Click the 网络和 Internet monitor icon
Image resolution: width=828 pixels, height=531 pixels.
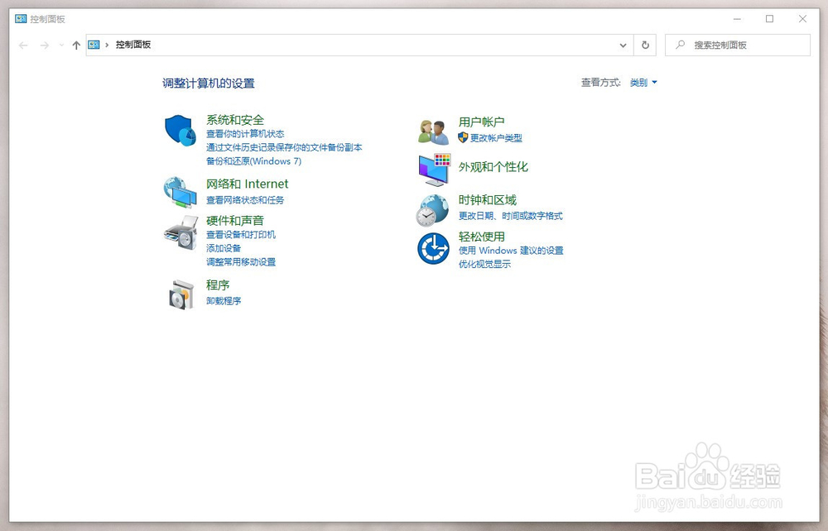coord(181,190)
